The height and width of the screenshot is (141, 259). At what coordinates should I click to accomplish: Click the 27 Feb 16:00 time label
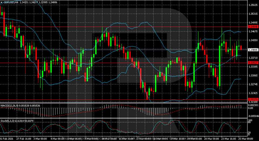[23, 139]
